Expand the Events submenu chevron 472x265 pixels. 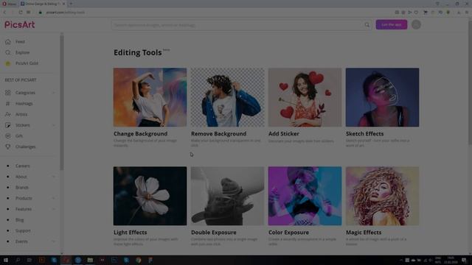(x=54, y=241)
